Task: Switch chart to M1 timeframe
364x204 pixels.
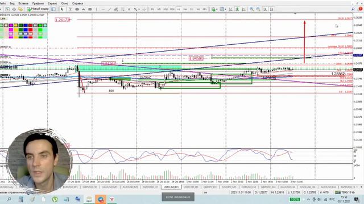Action: tap(152, 9)
